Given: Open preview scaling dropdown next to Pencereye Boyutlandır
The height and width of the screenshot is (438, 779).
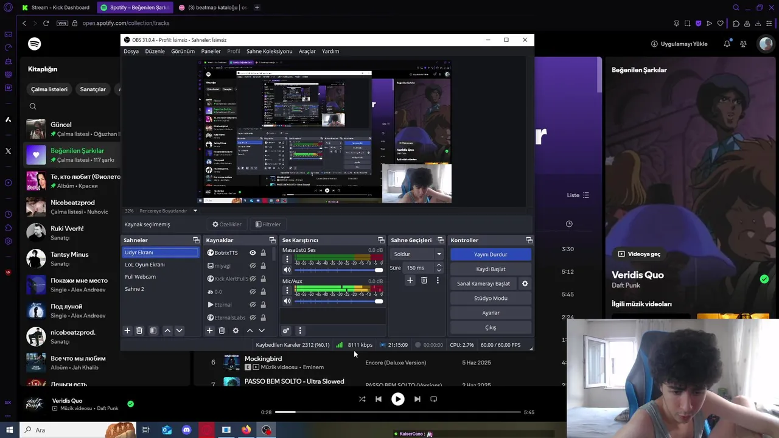Looking at the screenshot, I should click(x=195, y=211).
